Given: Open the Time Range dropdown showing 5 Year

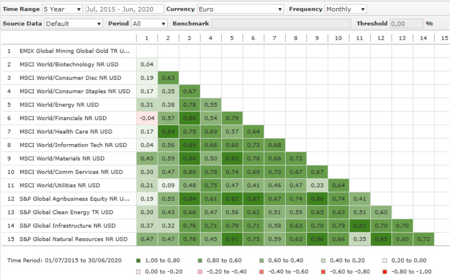Looking at the screenshot, I should (x=62, y=9).
